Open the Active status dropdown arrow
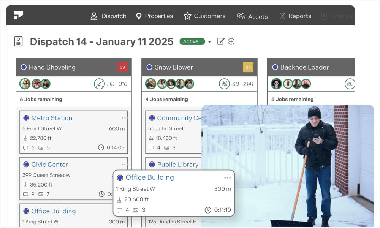The width and height of the screenshot is (380, 228). pos(210,42)
